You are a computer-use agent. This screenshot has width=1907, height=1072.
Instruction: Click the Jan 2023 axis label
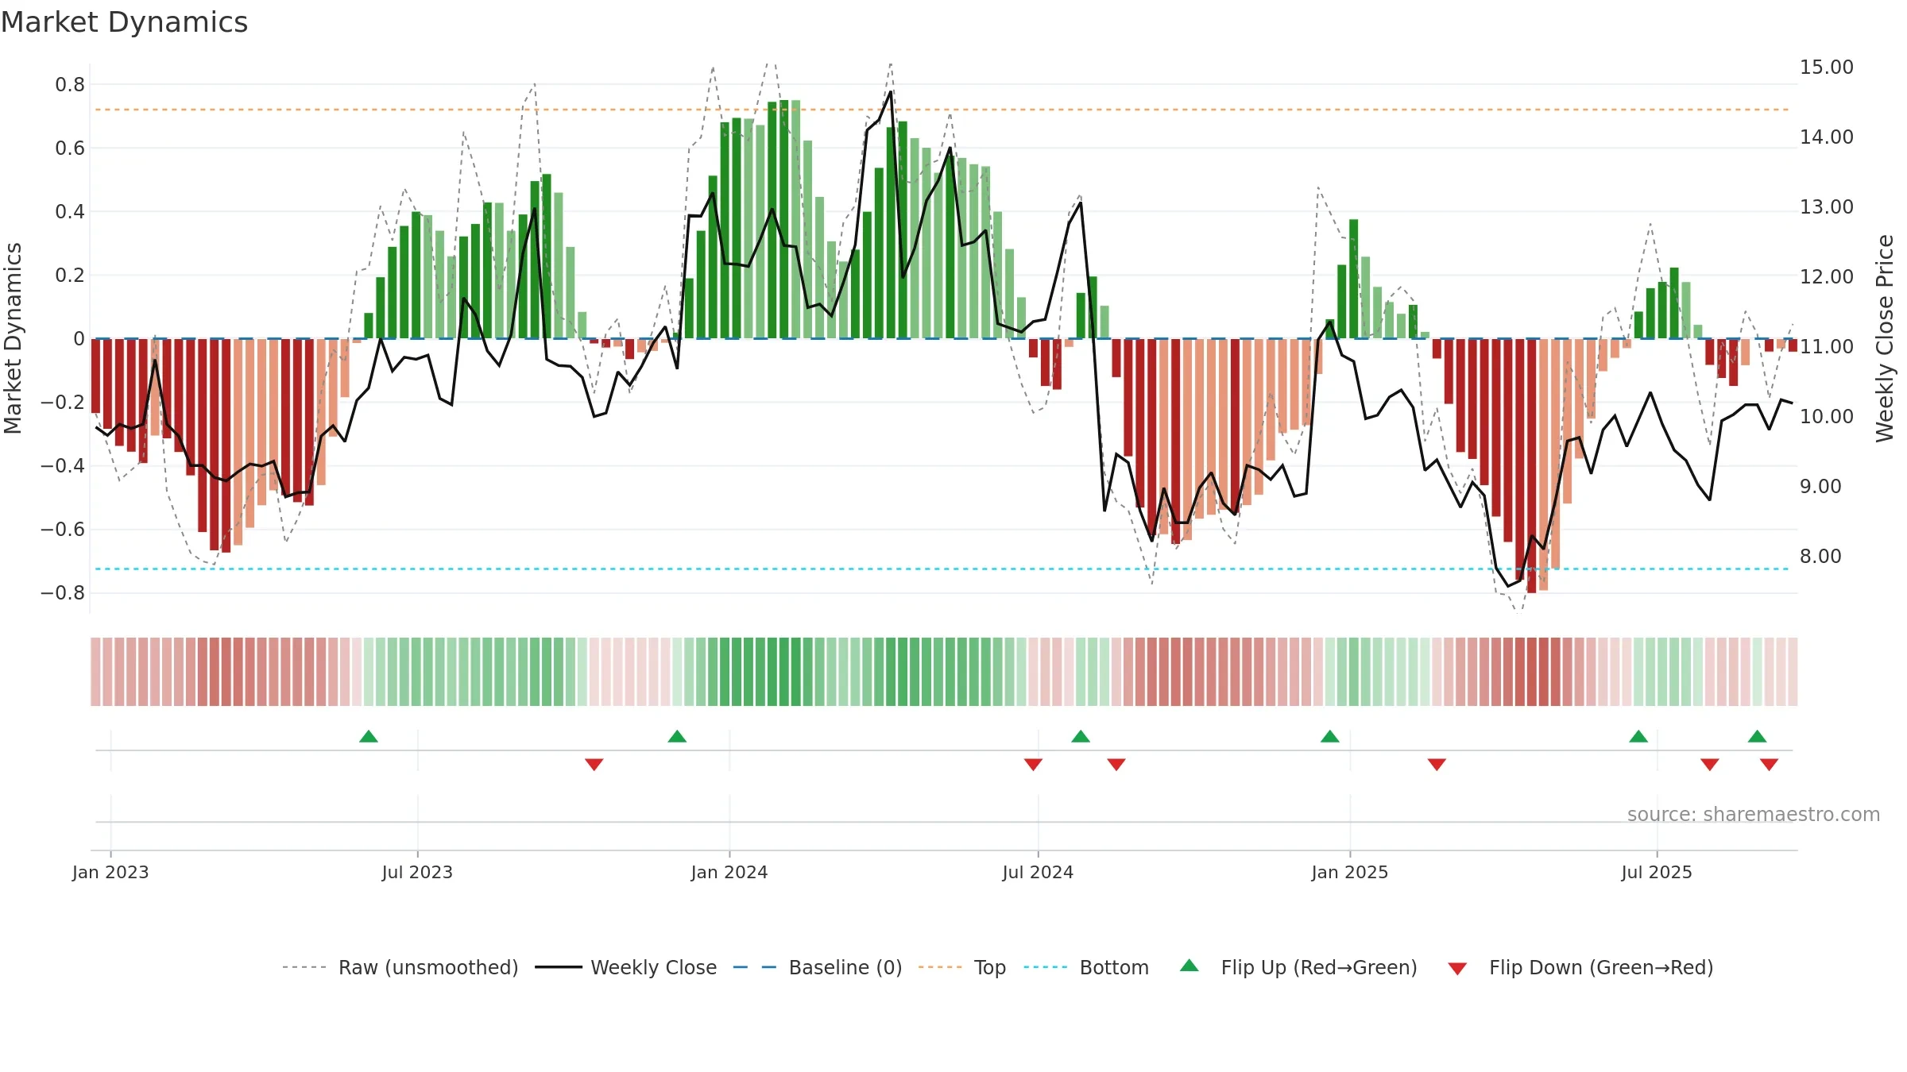coord(110,872)
